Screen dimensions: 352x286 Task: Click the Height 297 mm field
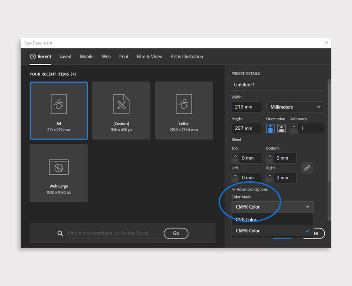click(247, 128)
